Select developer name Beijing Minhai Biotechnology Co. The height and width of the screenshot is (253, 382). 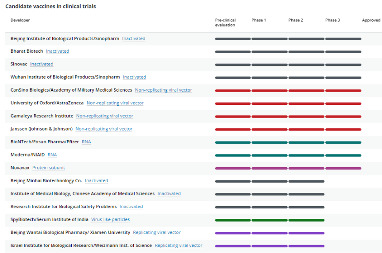(46, 180)
